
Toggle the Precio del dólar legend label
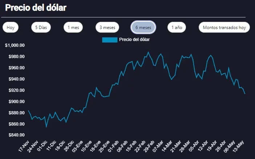tap(134, 40)
